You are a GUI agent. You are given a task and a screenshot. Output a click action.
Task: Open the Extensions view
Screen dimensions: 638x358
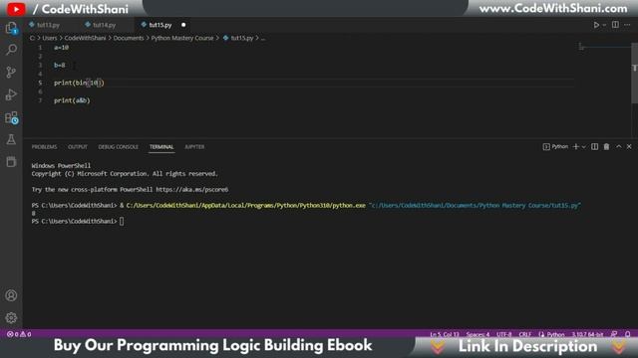(x=11, y=117)
